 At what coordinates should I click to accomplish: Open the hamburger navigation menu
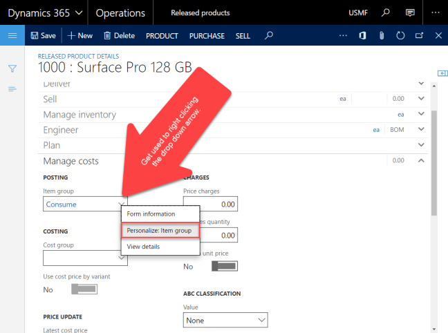coord(12,35)
